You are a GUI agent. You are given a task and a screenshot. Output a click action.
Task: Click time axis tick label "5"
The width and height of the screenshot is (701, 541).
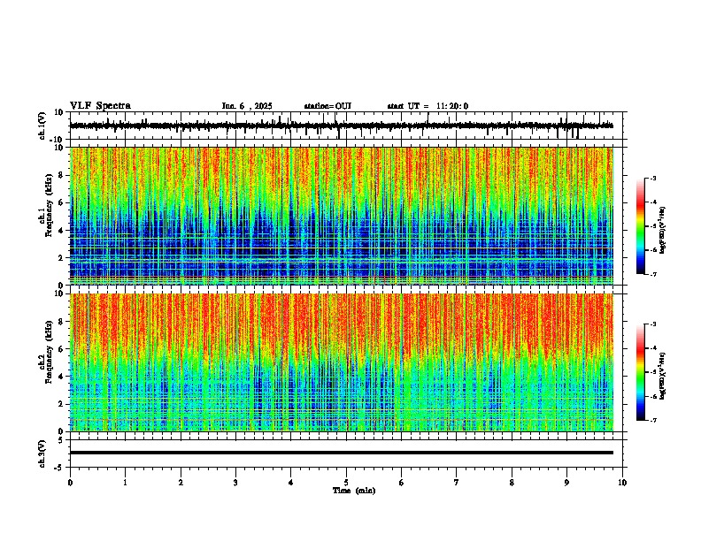(x=346, y=483)
